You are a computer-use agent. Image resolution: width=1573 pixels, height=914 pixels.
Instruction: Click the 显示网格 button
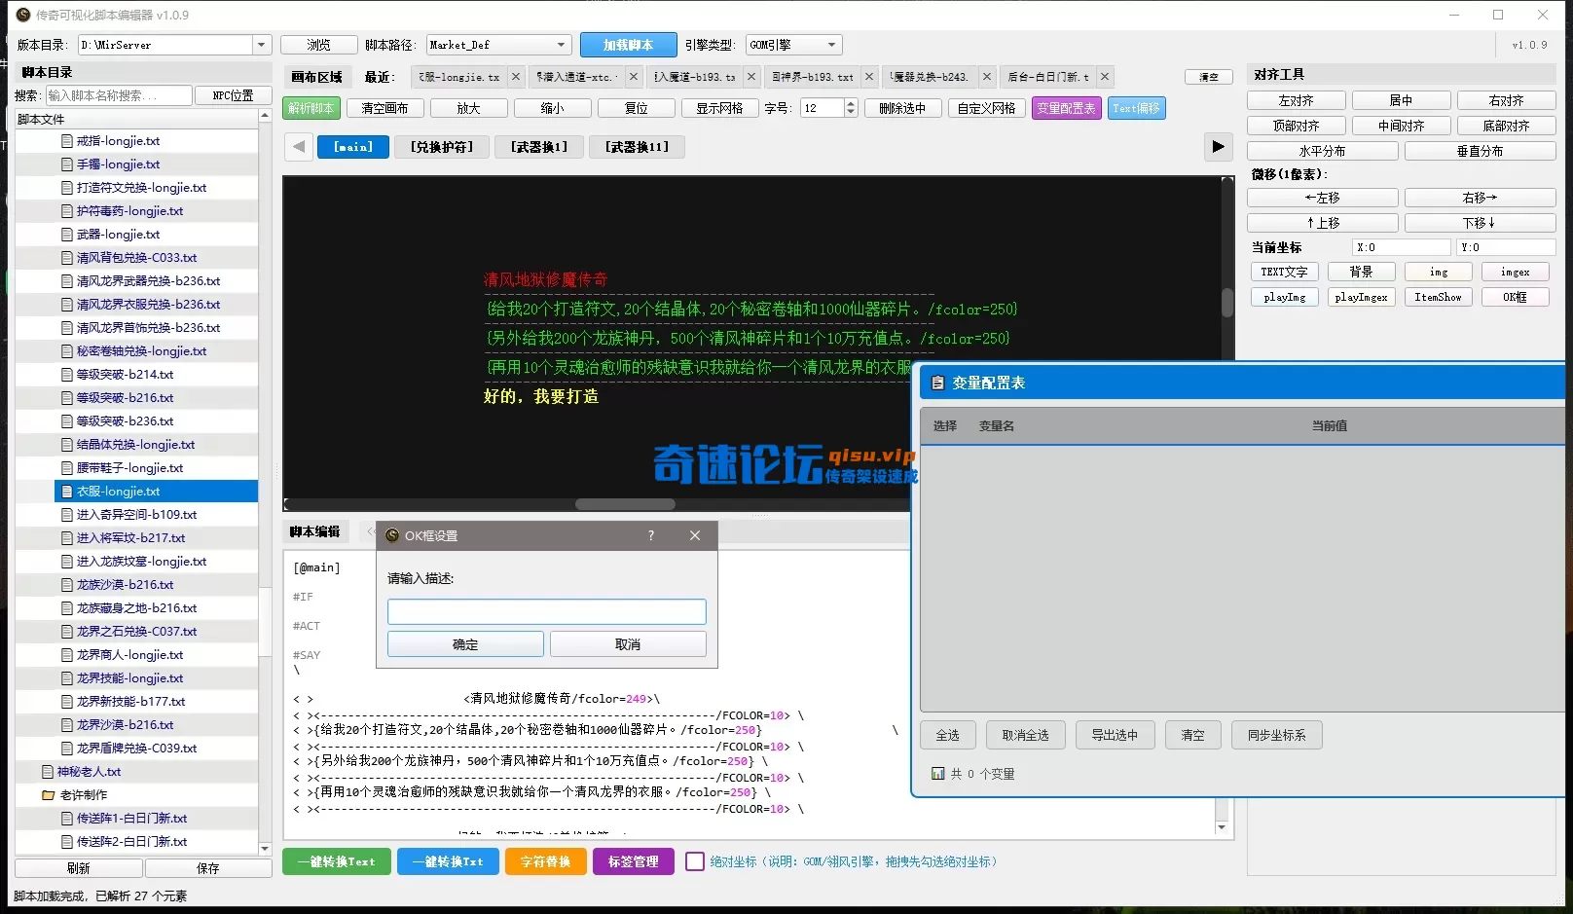tap(719, 108)
